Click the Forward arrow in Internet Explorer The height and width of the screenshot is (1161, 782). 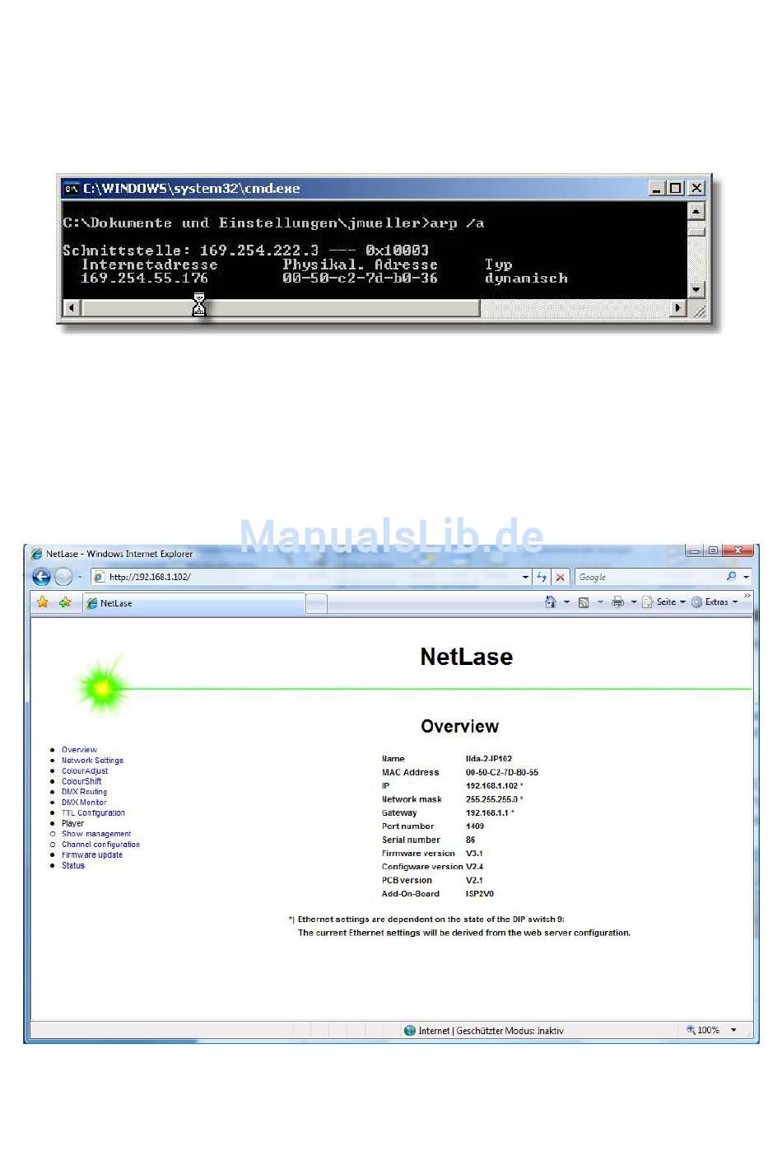63,577
